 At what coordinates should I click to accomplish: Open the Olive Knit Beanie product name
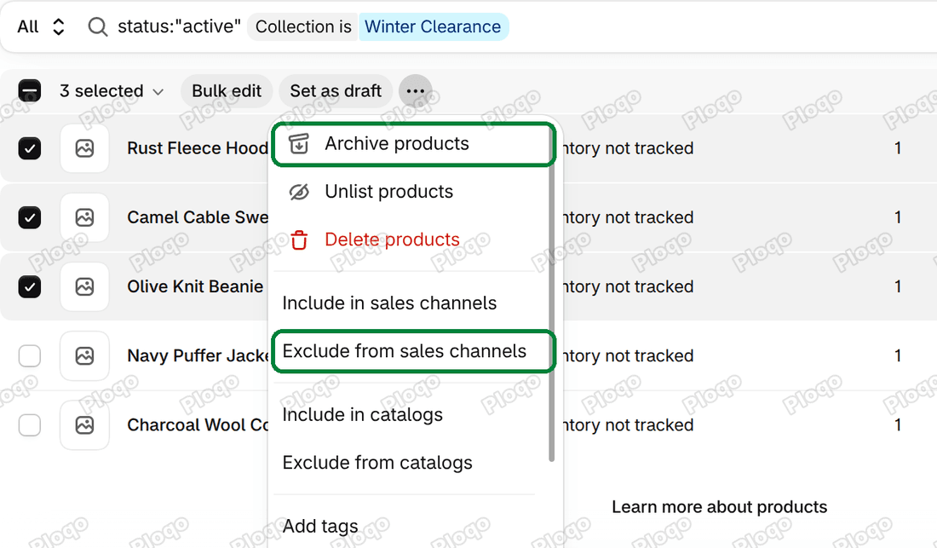point(195,287)
